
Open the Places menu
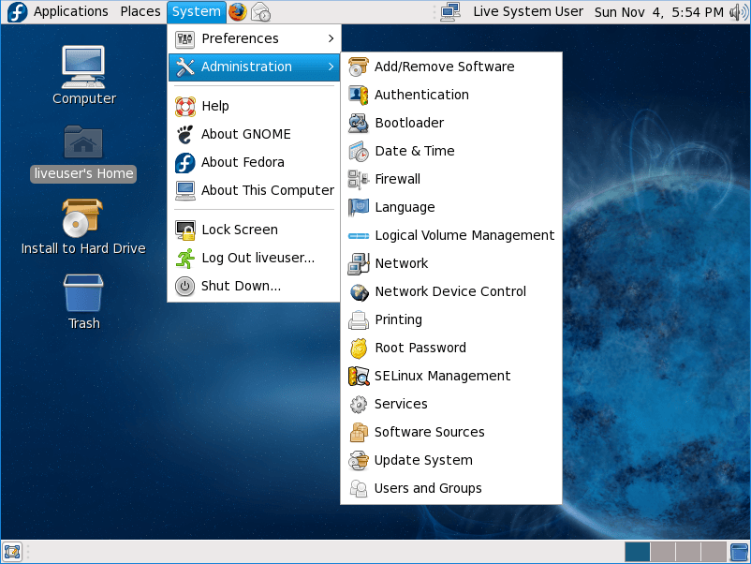[140, 11]
